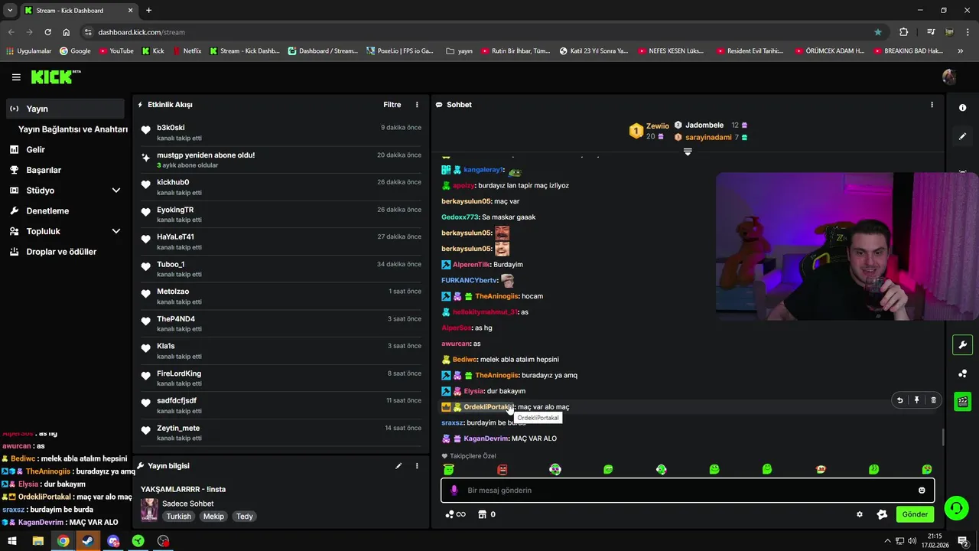Click the Gönder send button

point(915,514)
